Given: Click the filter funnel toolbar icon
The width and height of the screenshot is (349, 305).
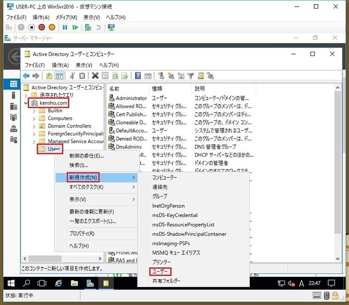Looking at the screenshot, I should [190, 76].
